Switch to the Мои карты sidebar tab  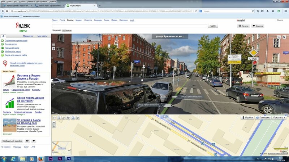[42, 36]
